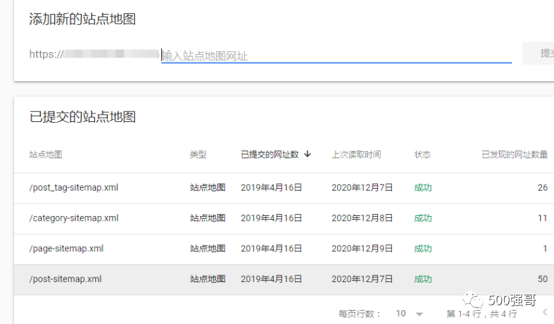Image resolution: width=554 pixels, height=324 pixels.
Task: Click discovered URL count 11
Action: click(543, 218)
